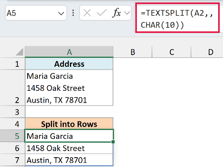Click the Split into Rows header cell
This screenshot has height=167, width=223.
[x=69, y=124]
